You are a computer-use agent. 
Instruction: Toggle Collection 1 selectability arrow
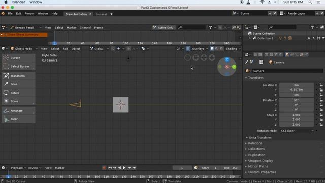314,38
